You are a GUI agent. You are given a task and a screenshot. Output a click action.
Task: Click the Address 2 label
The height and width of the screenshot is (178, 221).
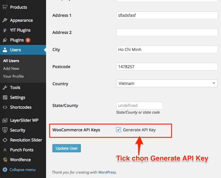point(62,32)
